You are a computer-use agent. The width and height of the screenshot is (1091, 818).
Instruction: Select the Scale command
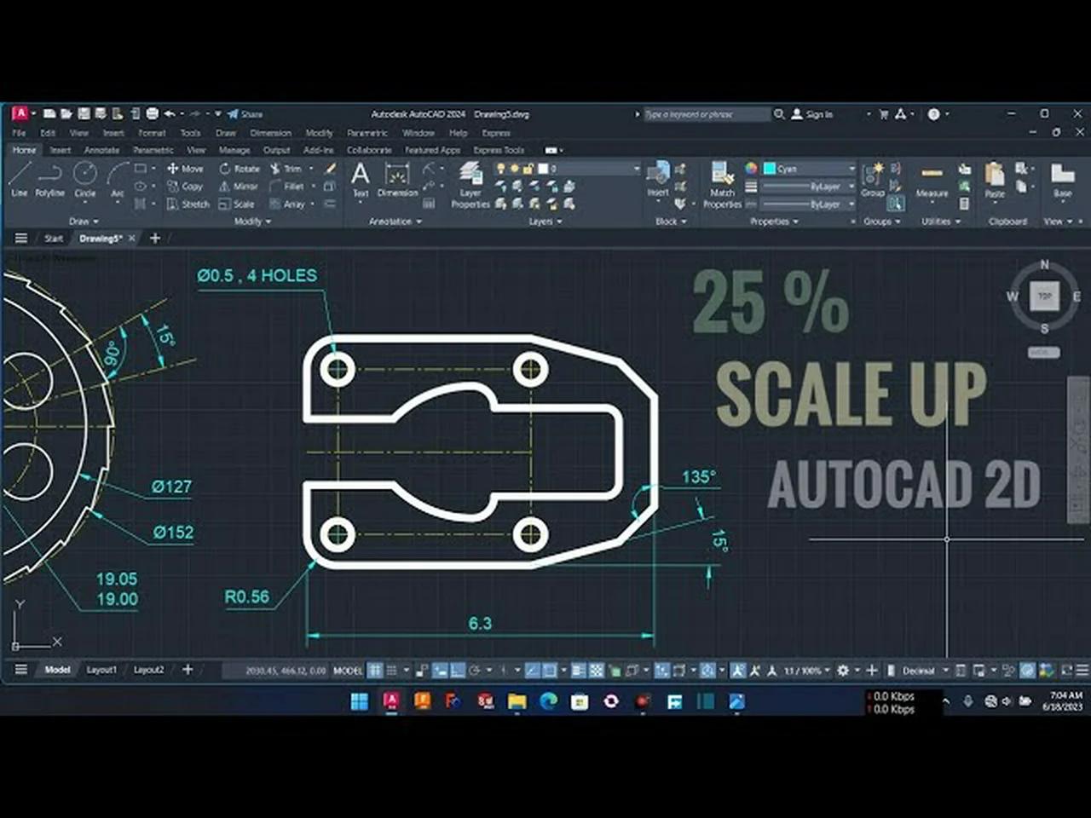240,204
